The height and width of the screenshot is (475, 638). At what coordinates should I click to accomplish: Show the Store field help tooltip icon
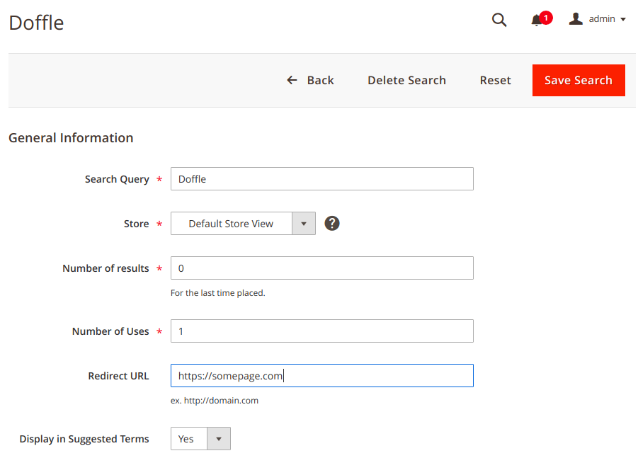click(332, 223)
